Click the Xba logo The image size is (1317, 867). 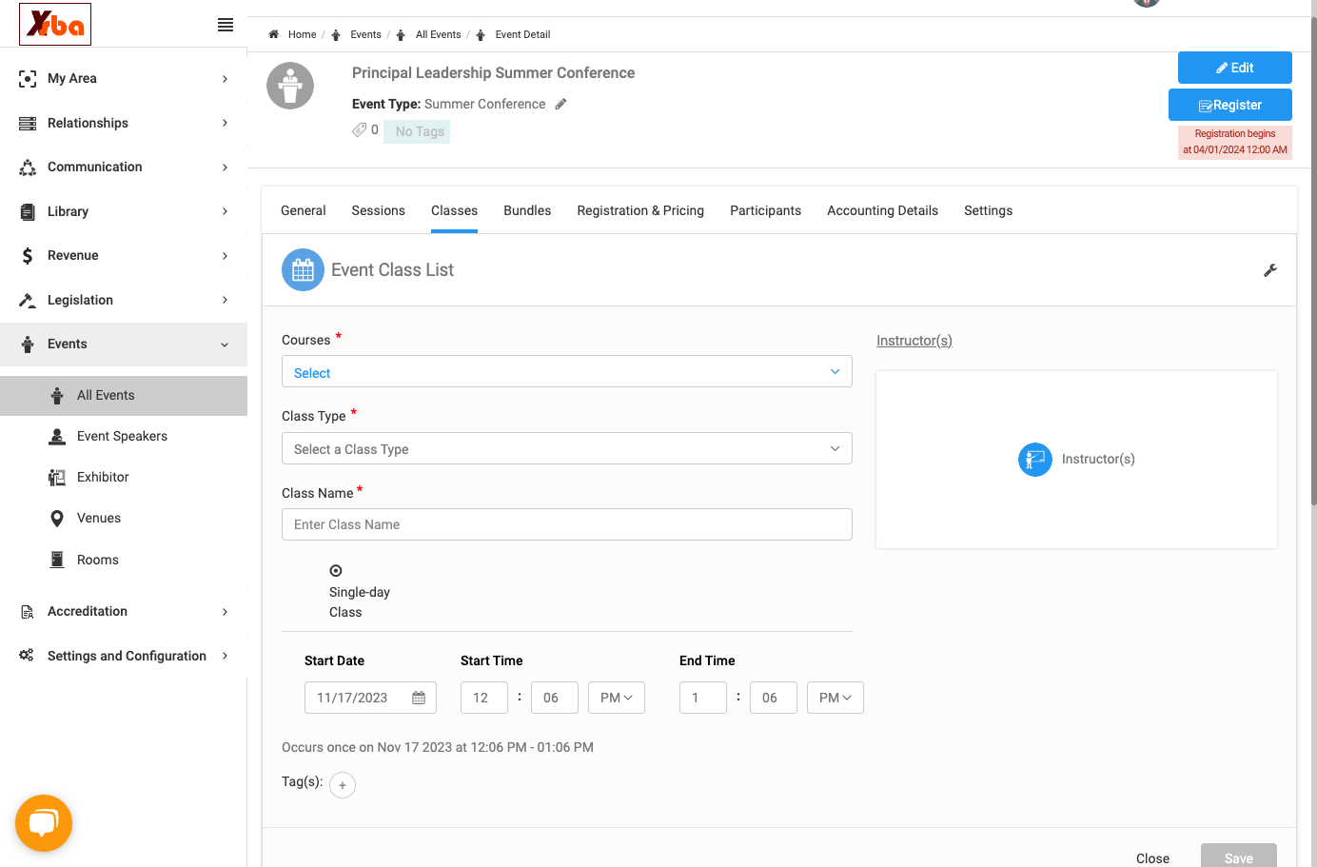(55, 24)
